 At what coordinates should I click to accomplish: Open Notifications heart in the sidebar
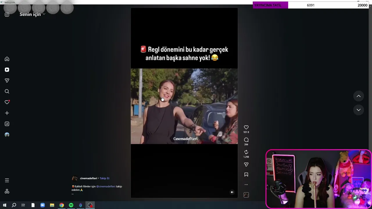point(7,102)
